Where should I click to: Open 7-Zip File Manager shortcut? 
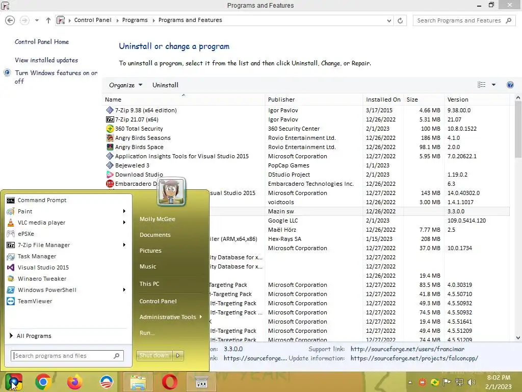tap(44, 245)
